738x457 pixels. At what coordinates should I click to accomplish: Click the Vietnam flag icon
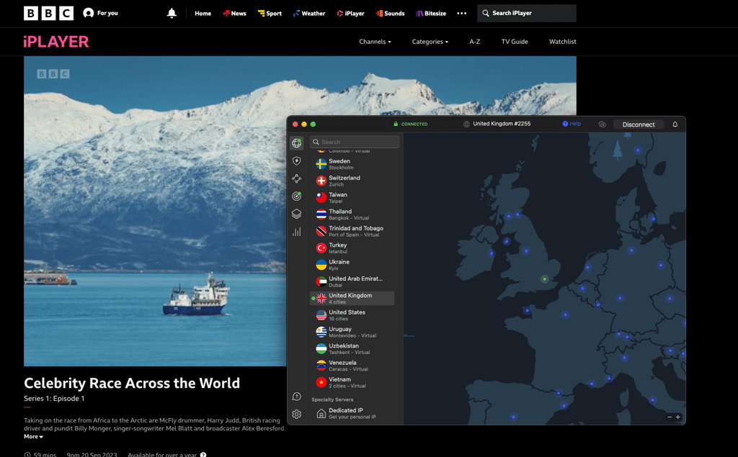(321, 383)
